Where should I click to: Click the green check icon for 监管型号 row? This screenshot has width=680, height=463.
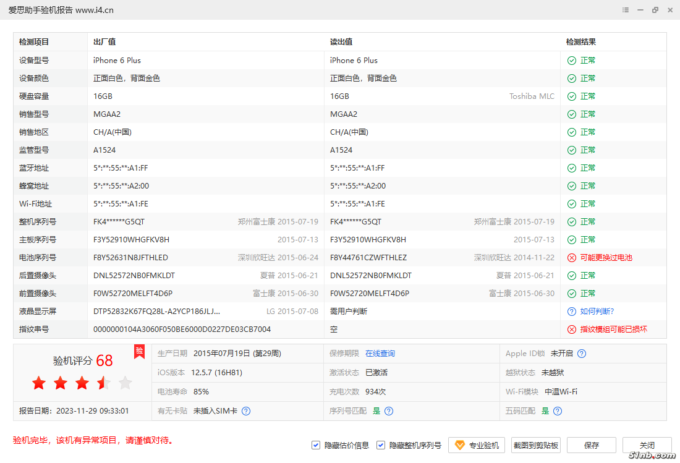point(572,150)
